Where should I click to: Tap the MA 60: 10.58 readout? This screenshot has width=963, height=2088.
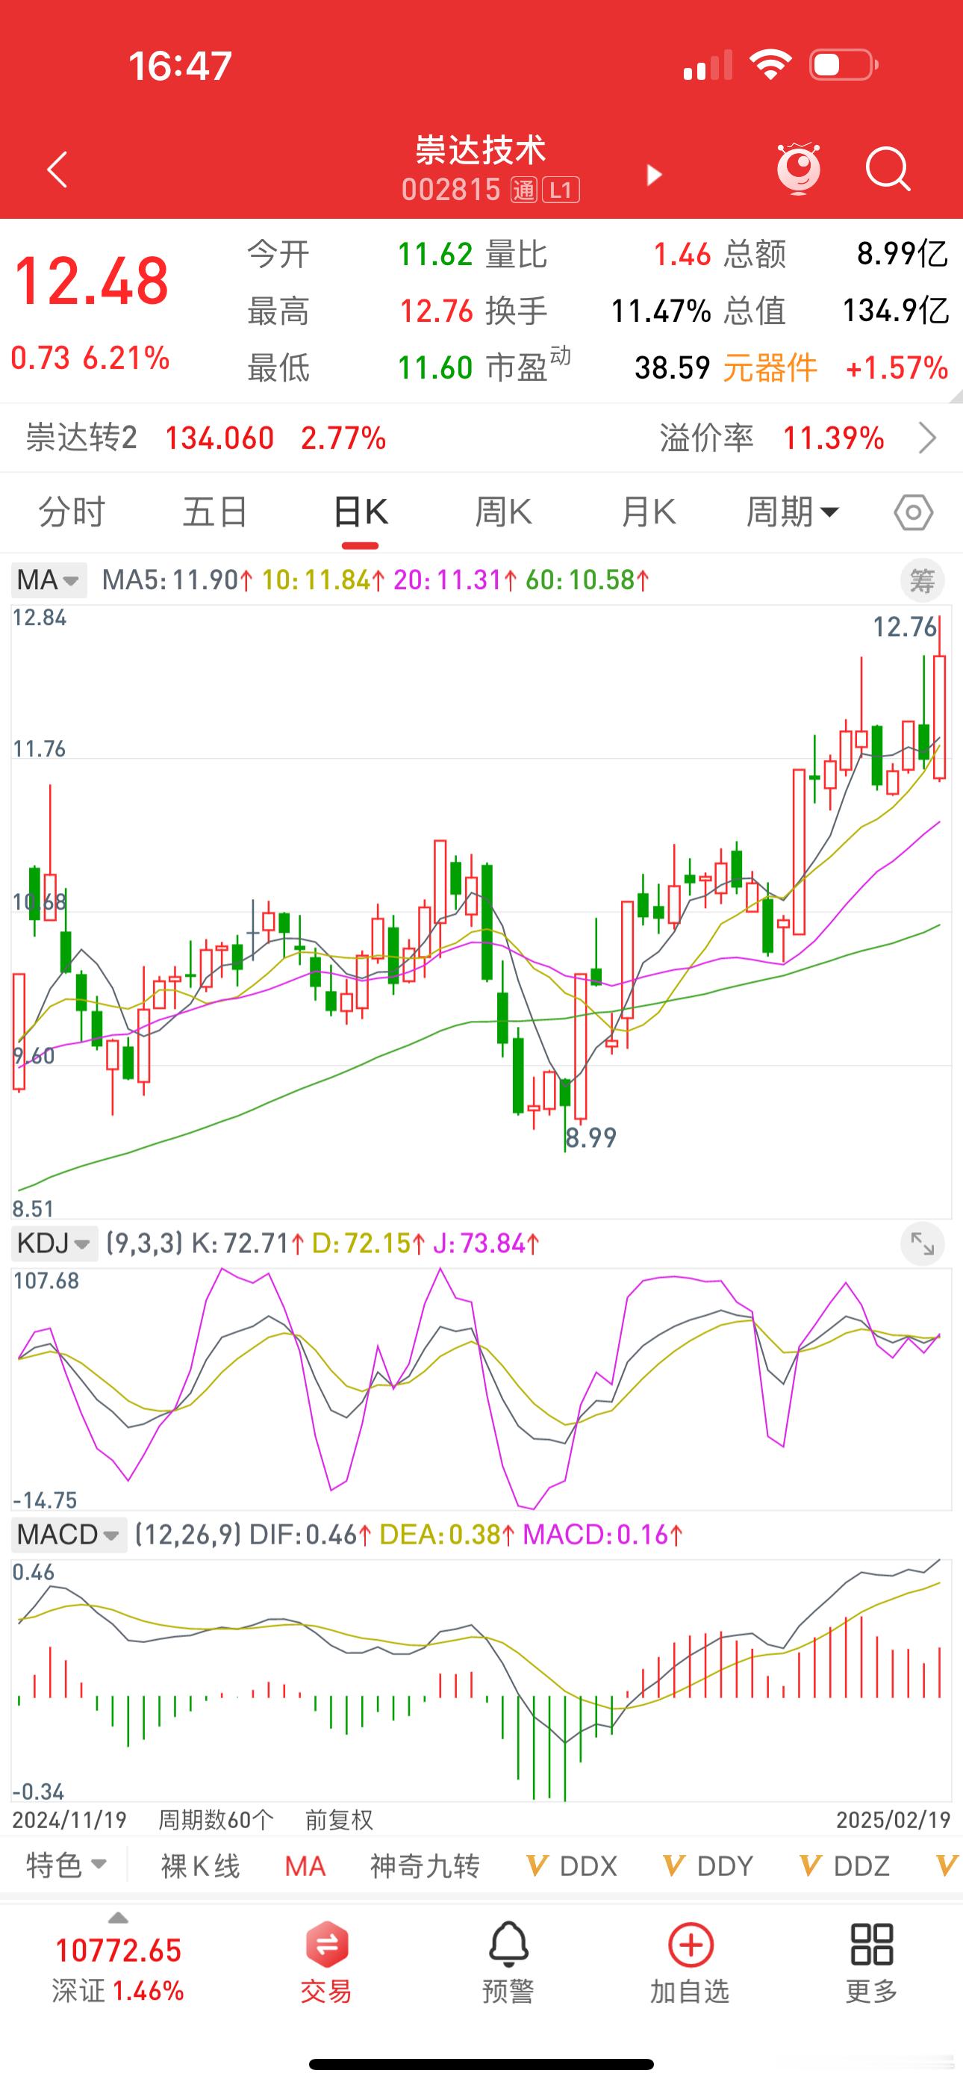(x=588, y=580)
